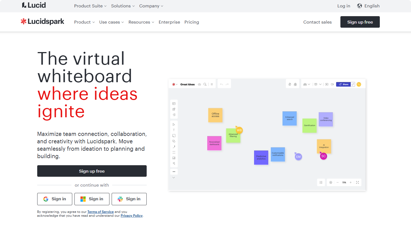Viewport: 411px width, 234px height.
Task: Click the zoom out minus button
Action: (338, 182)
